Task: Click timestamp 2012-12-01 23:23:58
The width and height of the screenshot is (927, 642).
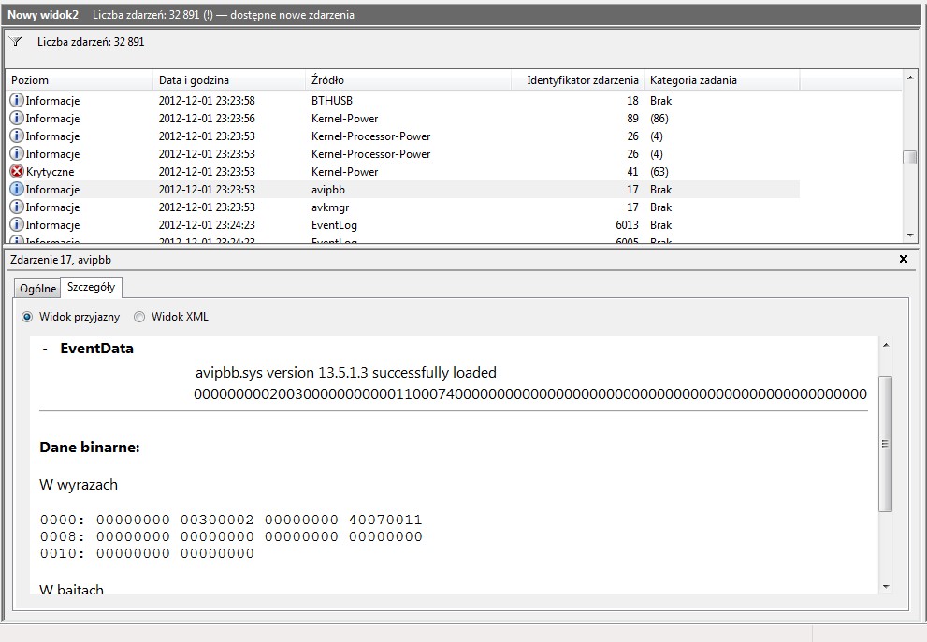Action: click(207, 100)
